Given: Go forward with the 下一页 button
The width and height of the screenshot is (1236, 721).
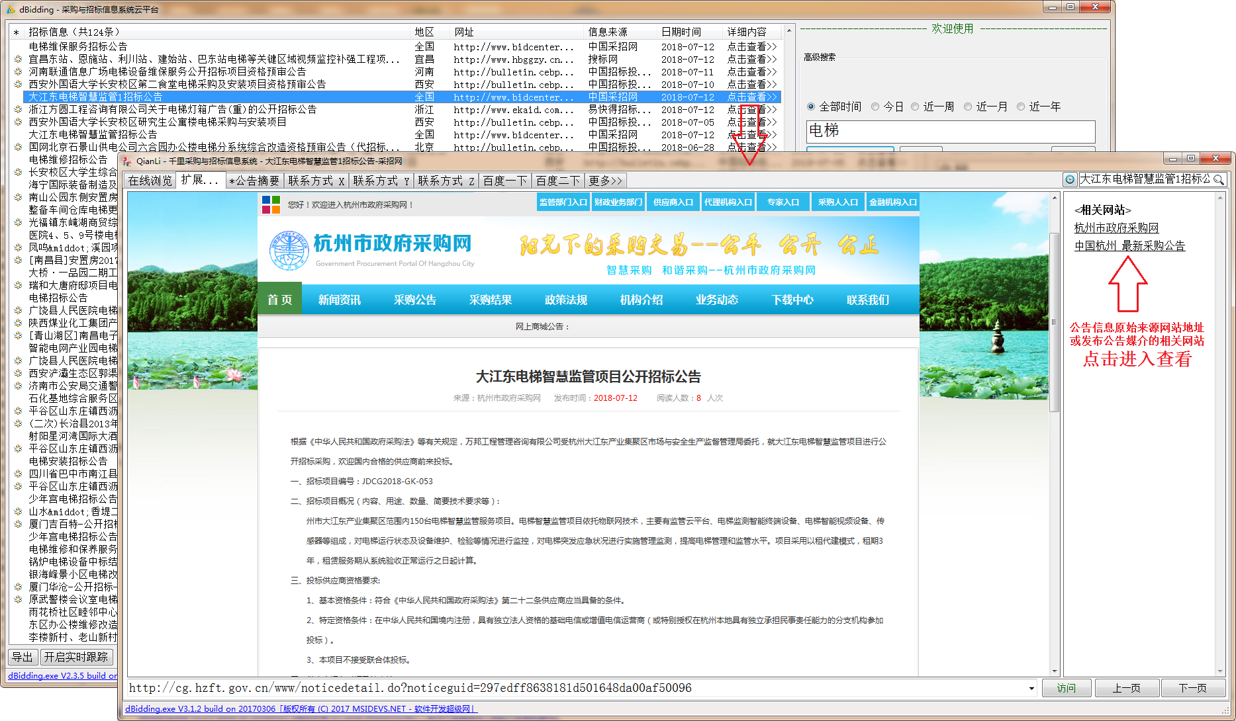Looking at the screenshot, I should (x=1193, y=689).
